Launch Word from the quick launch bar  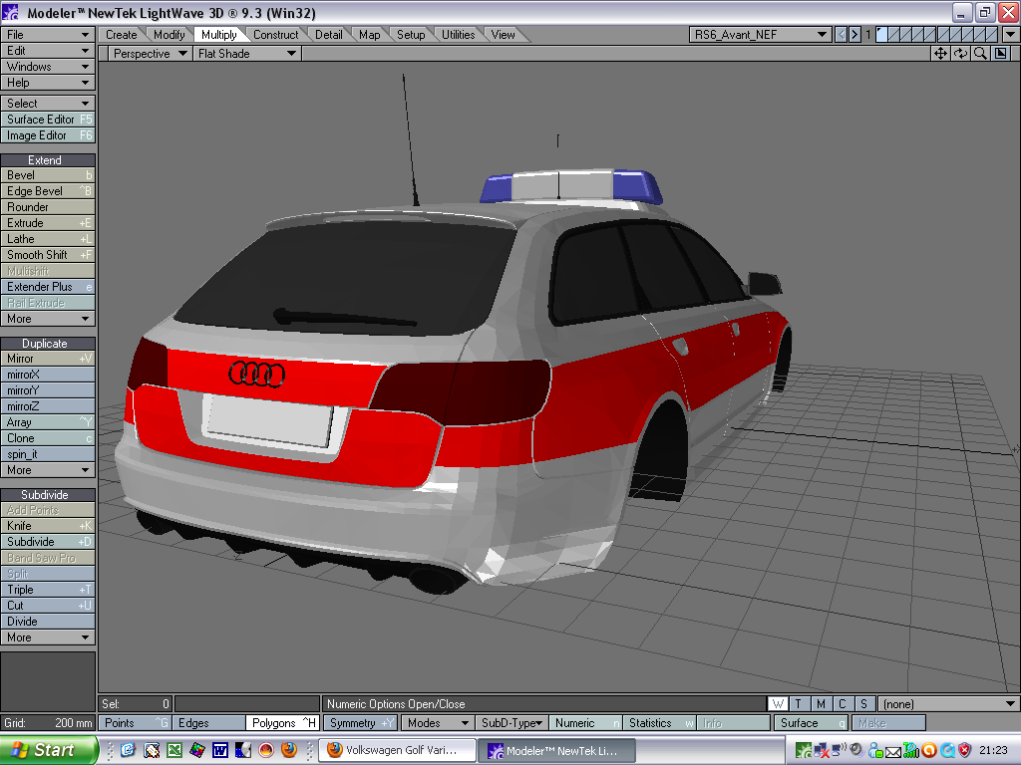tap(220, 750)
